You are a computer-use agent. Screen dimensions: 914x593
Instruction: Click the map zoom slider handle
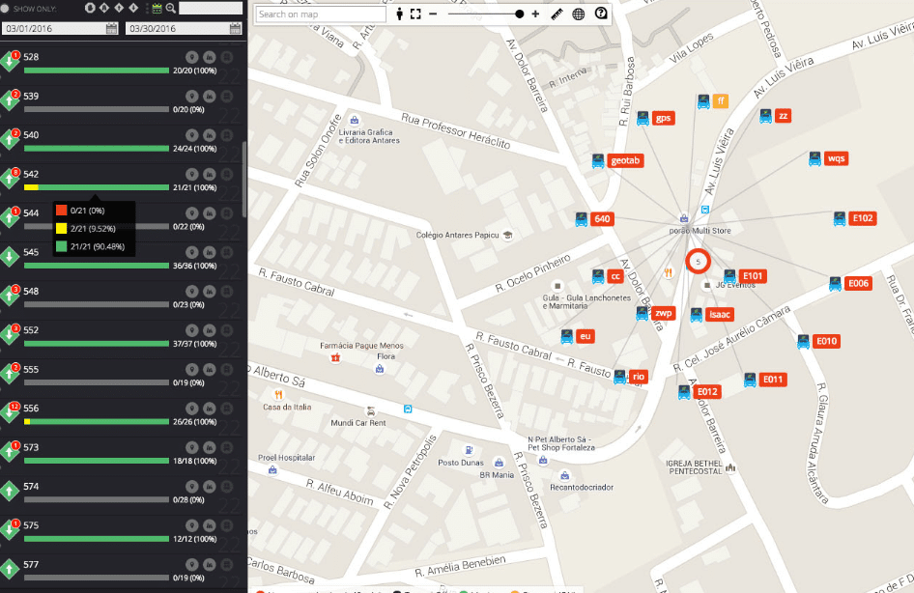[x=520, y=14]
